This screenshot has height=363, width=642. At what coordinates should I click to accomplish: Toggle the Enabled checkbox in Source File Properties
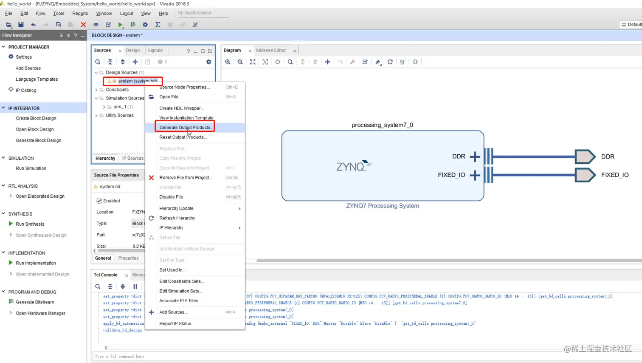point(99,201)
